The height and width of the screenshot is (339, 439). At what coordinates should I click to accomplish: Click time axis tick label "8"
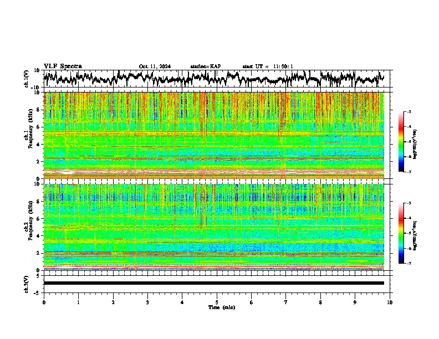click(x=320, y=302)
